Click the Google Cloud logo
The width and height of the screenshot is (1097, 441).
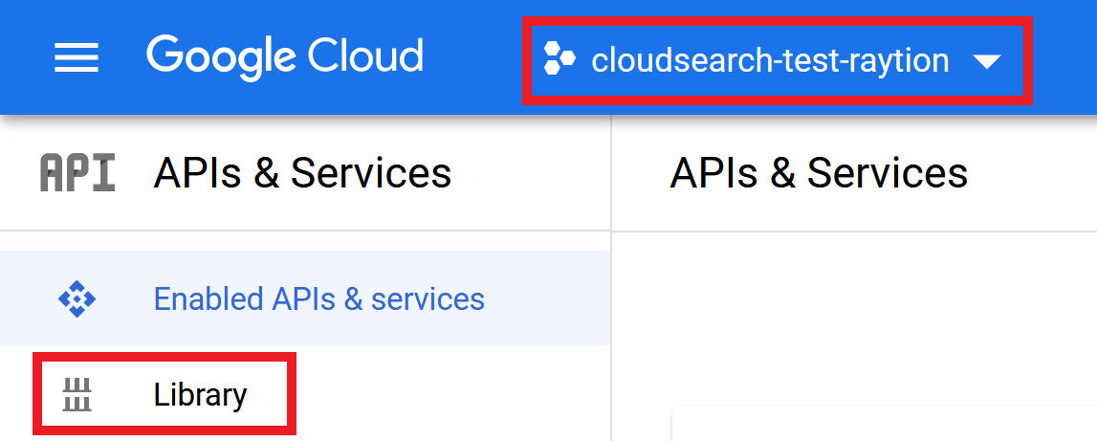[x=285, y=58]
